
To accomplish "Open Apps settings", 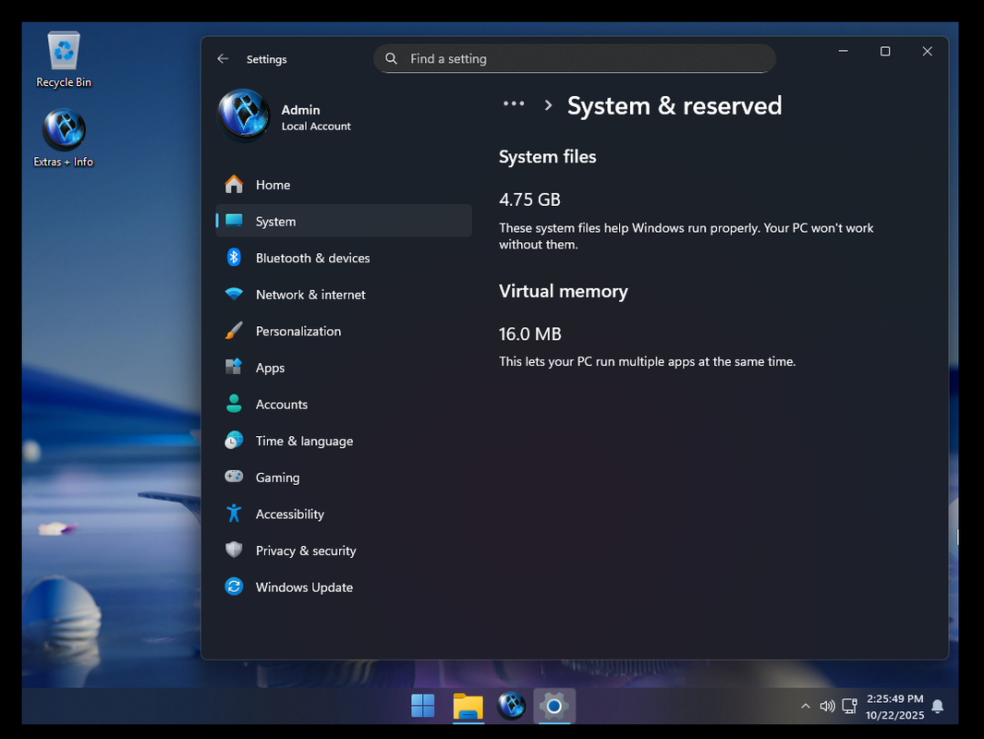I will click(x=344, y=368).
